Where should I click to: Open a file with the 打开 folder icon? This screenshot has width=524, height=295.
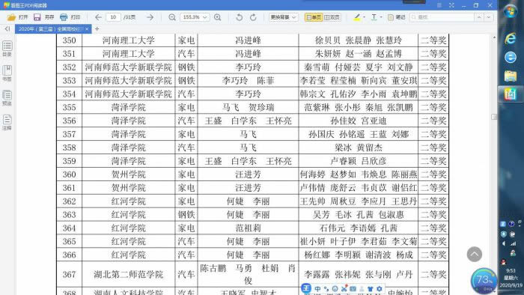pos(17,17)
